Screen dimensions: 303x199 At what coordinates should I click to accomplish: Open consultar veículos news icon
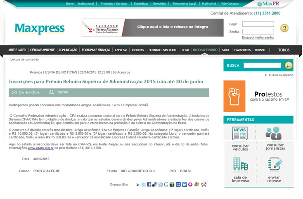pos(240,133)
